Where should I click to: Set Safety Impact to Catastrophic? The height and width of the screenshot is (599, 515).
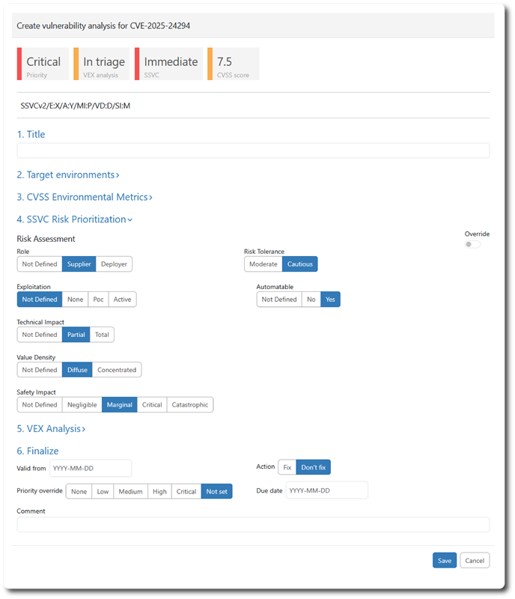point(190,404)
